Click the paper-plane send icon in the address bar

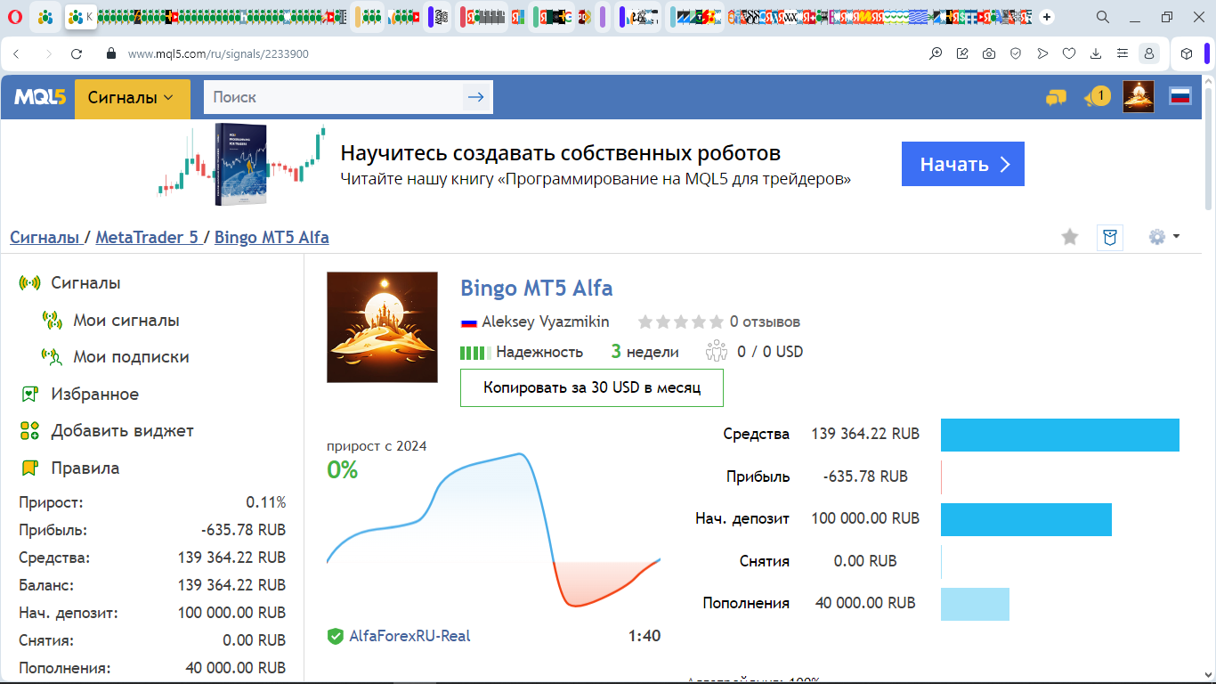point(1042,53)
